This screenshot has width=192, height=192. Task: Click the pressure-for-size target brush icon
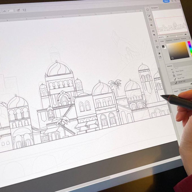point(18,10)
